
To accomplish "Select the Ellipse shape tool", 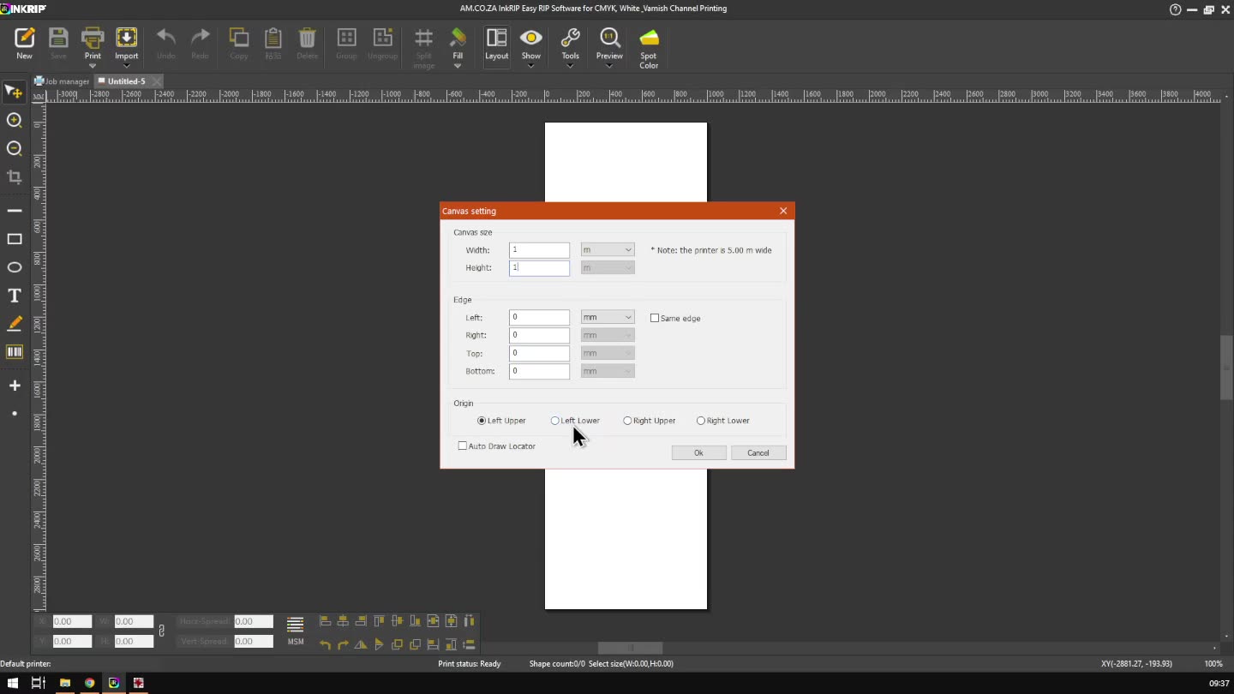I will (15, 267).
